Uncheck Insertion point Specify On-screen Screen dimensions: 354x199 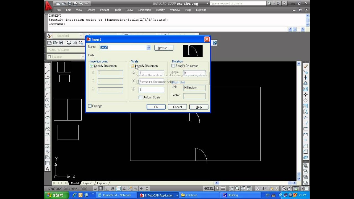tap(92, 66)
